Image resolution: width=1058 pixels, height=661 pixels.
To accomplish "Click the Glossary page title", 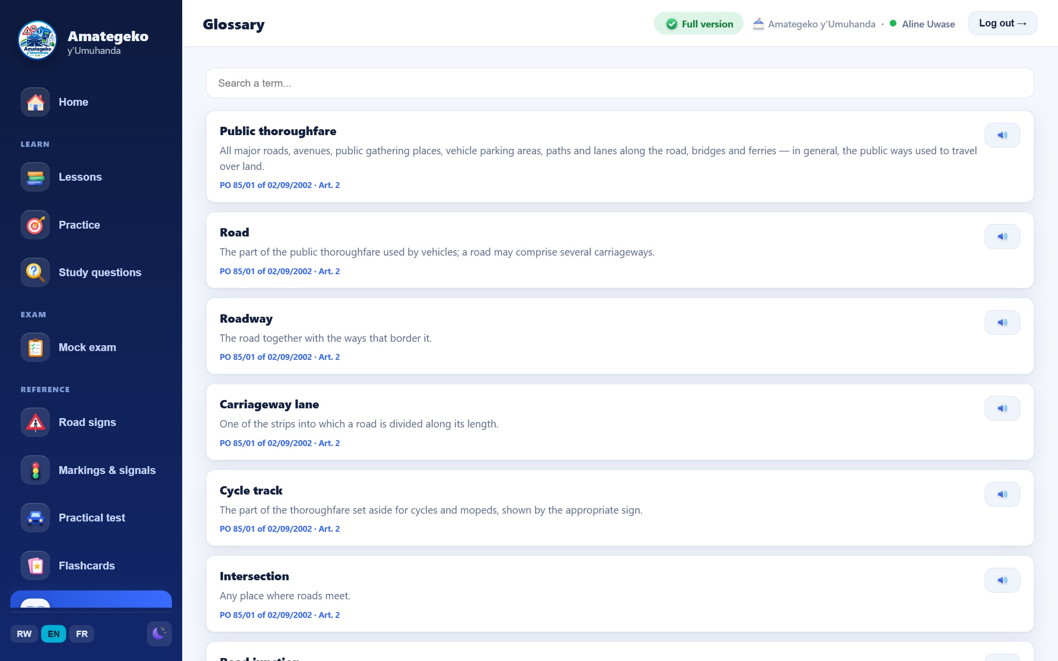I will coord(234,24).
